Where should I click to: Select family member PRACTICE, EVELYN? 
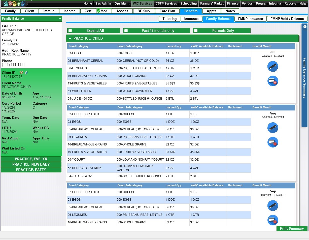click(31, 159)
